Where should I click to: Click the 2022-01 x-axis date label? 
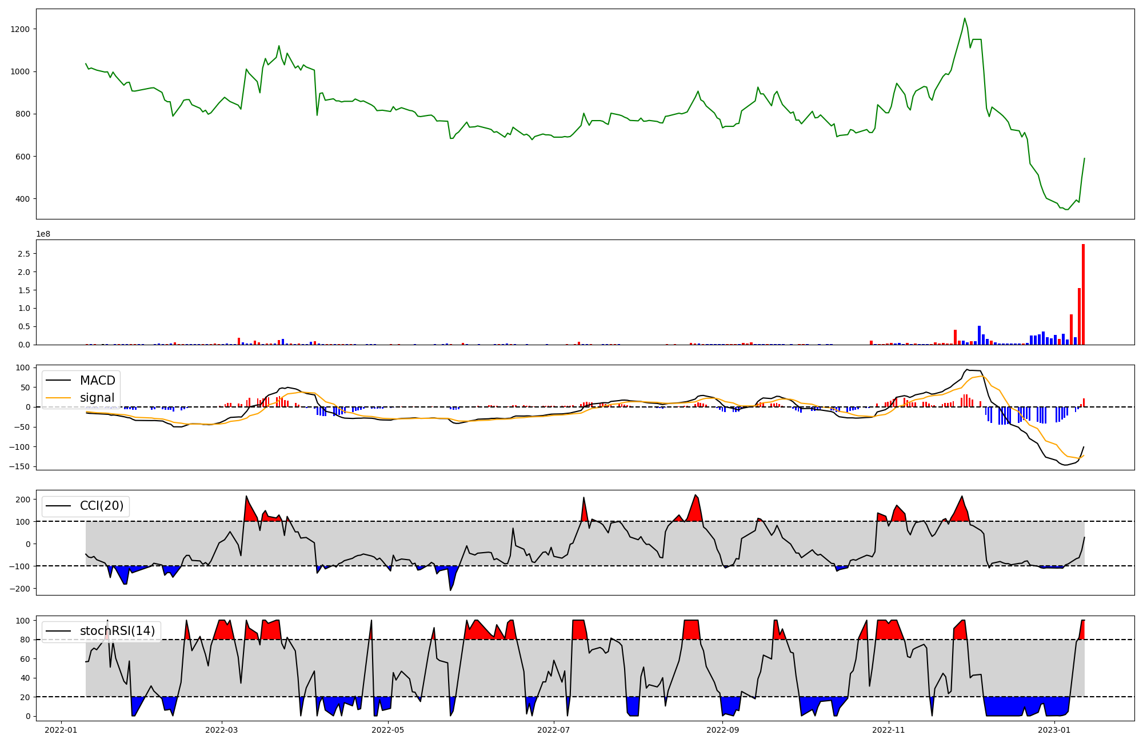point(61,729)
